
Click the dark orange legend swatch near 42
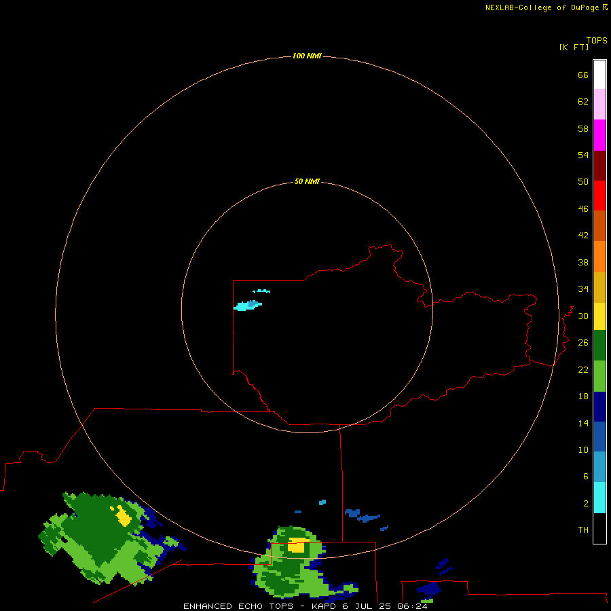click(x=599, y=226)
